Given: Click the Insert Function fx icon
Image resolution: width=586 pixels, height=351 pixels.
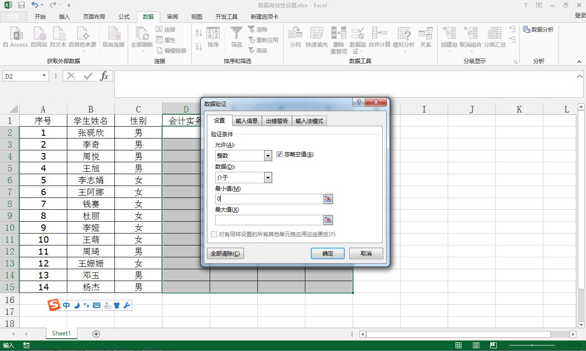Looking at the screenshot, I should (104, 76).
